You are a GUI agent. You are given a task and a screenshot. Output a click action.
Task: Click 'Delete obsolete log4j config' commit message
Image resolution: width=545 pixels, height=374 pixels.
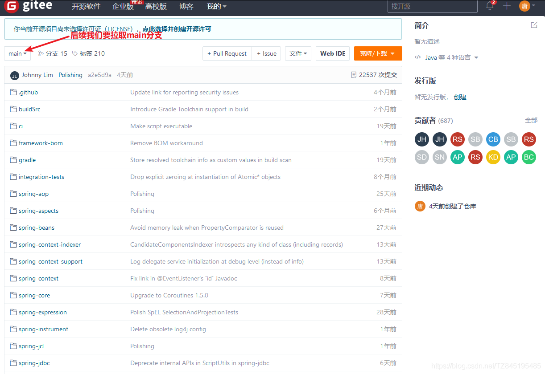coord(168,329)
